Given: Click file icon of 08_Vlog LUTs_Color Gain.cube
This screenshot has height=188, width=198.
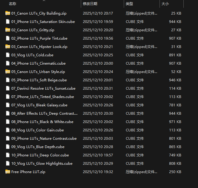Looking at the screenshot, I should click(x=8, y=130).
